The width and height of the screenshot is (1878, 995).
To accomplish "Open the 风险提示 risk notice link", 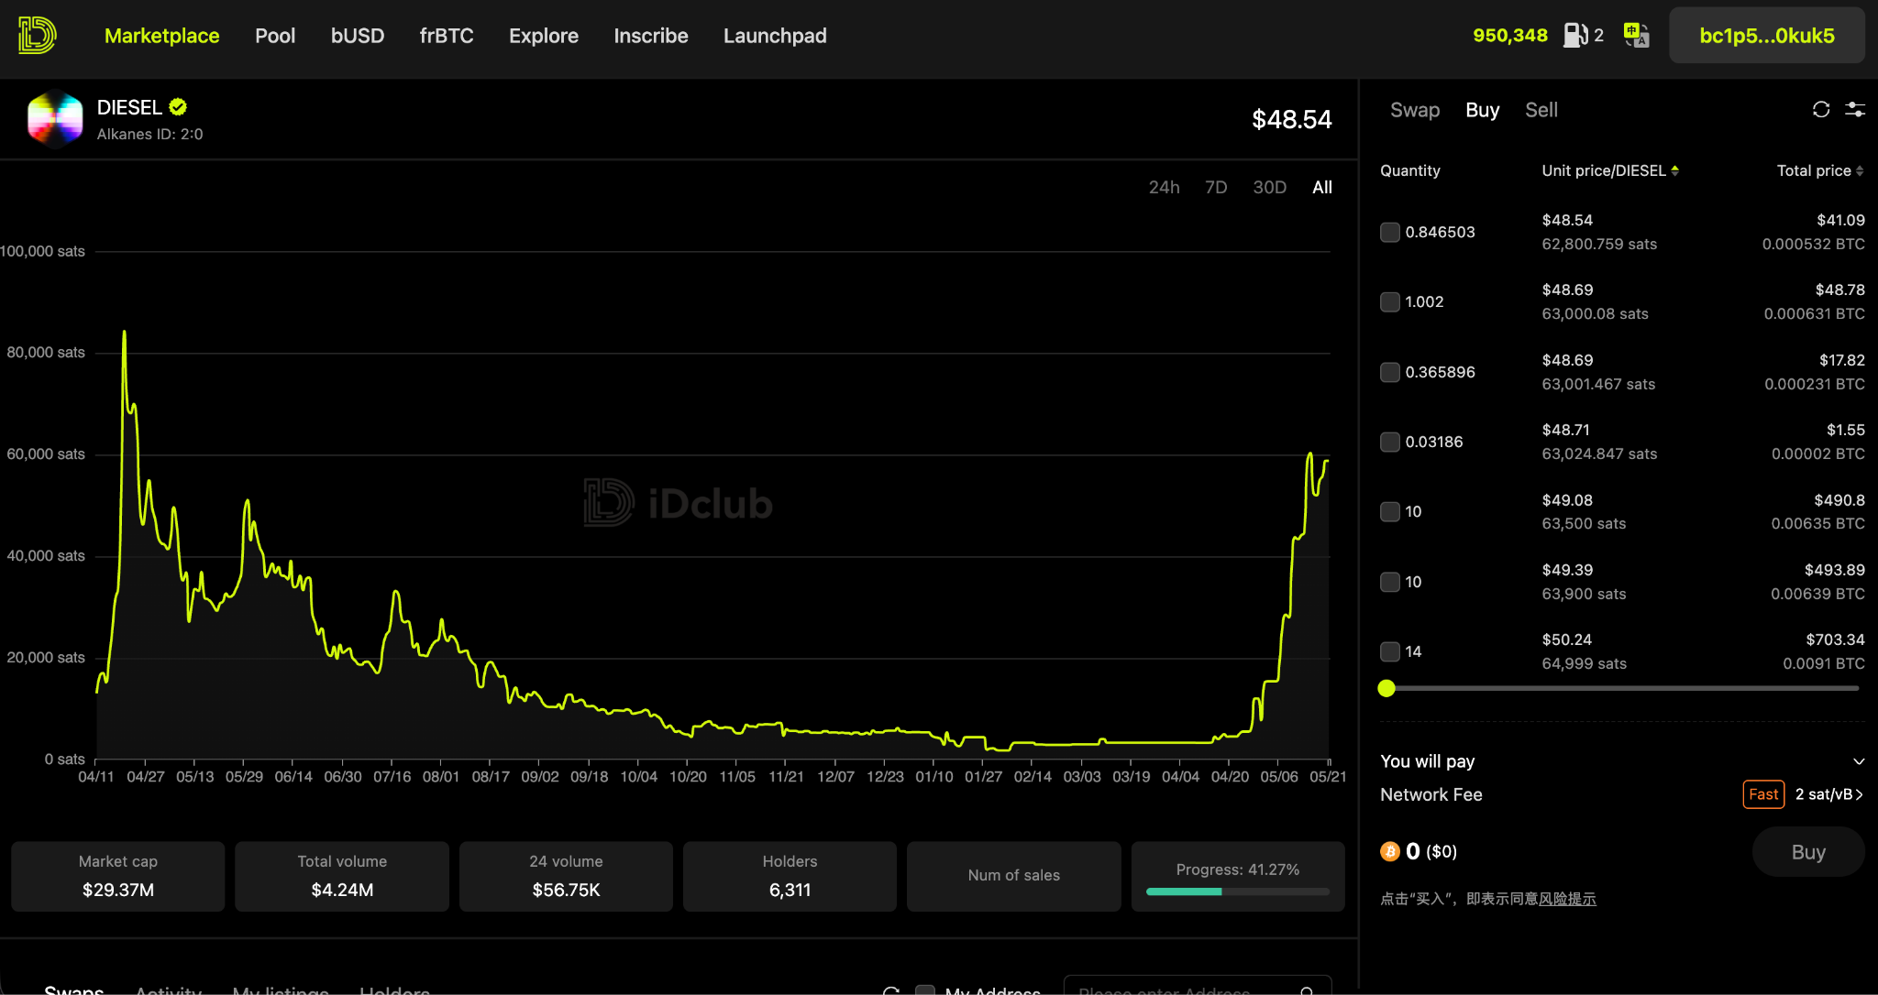I will pyautogui.click(x=1567, y=899).
